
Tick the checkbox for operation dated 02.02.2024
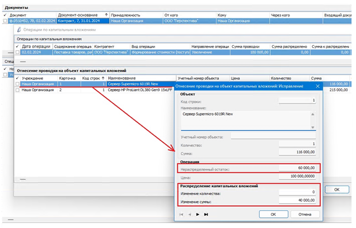pos(18,53)
